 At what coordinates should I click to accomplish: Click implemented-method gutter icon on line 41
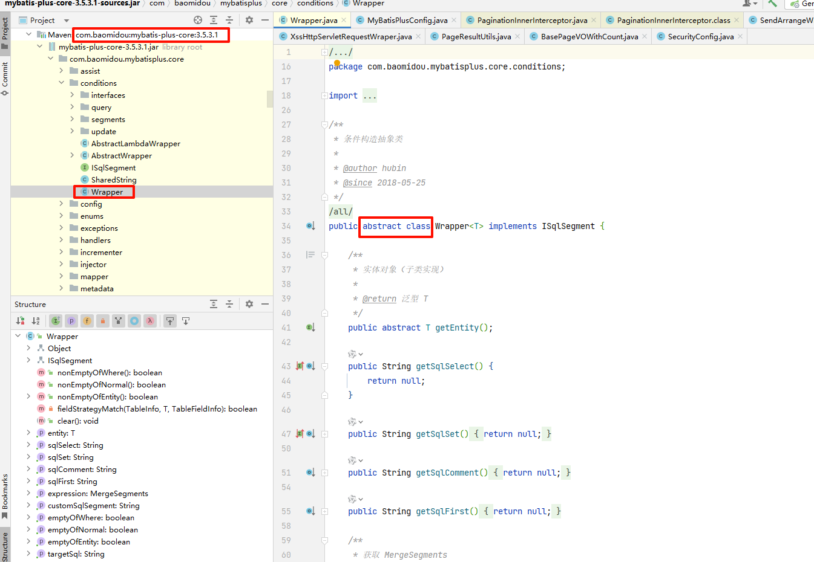pos(310,328)
